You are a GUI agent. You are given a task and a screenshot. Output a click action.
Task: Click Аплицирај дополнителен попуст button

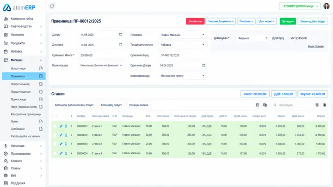click(74, 105)
